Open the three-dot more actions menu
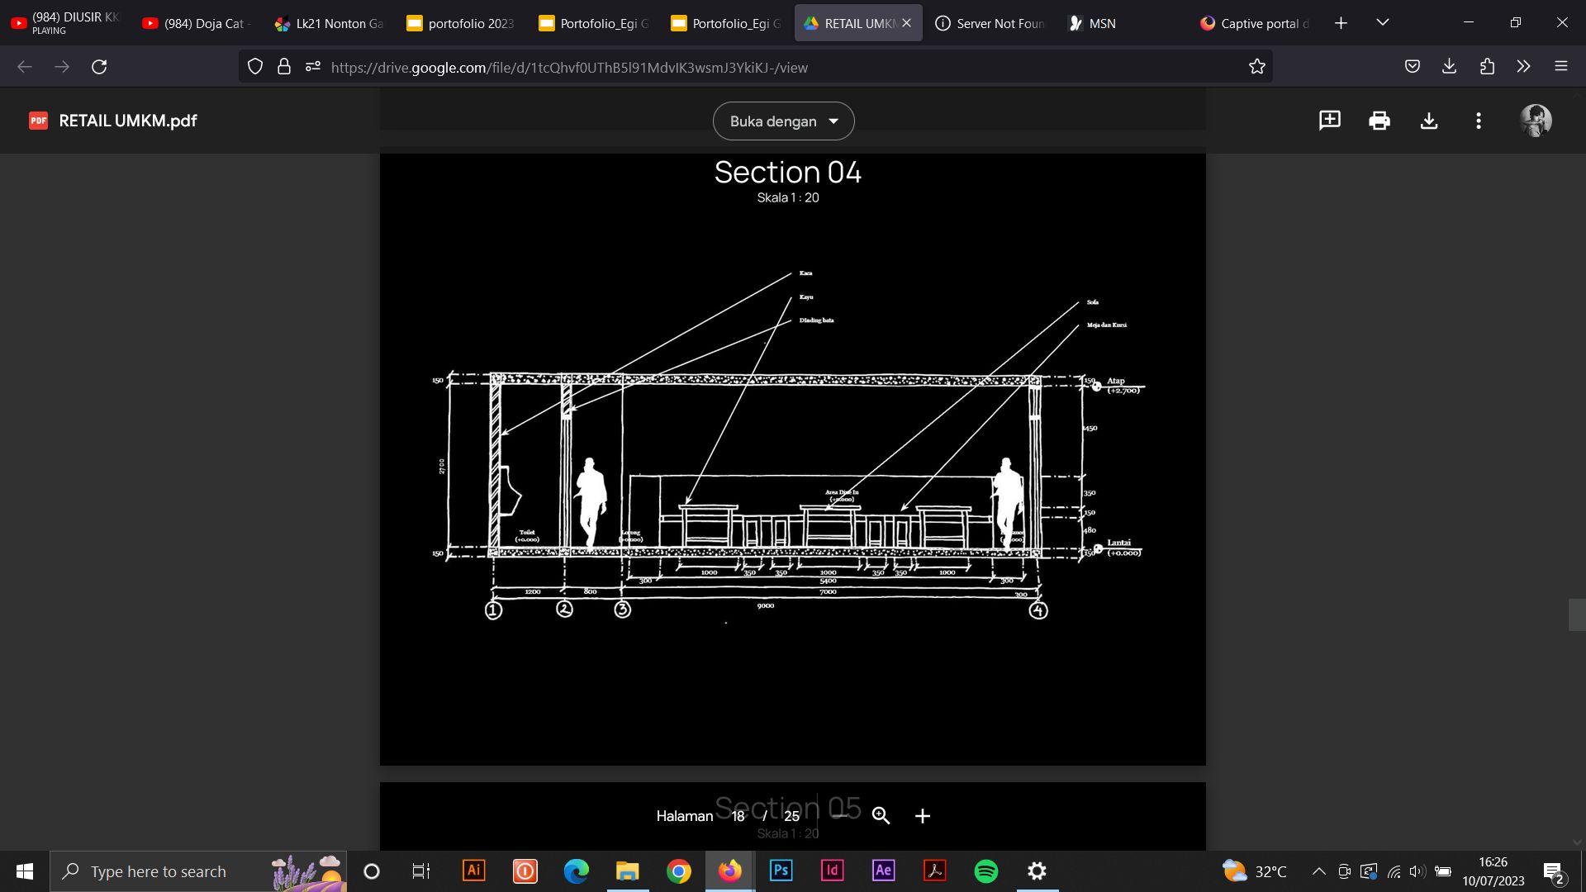The width and height of the screenshot is (1586, 892). click(1478, 121)
